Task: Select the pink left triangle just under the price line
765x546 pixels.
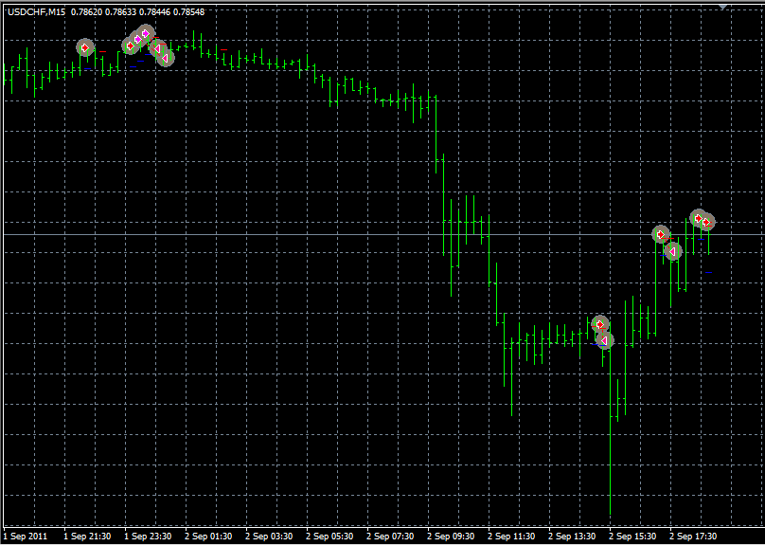Action: click(673, 251)
